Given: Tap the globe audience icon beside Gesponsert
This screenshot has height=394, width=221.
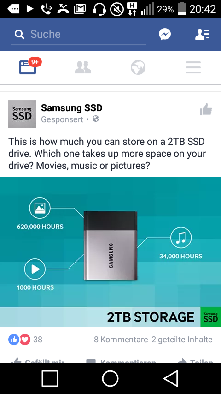Looking at the screenshot, I should (96, 119).
